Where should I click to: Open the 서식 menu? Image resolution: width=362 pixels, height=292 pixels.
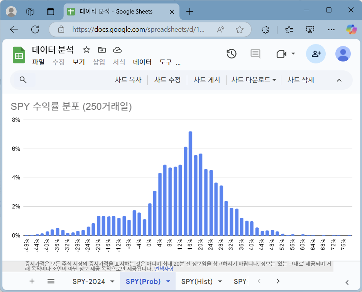tap(119, 62)
